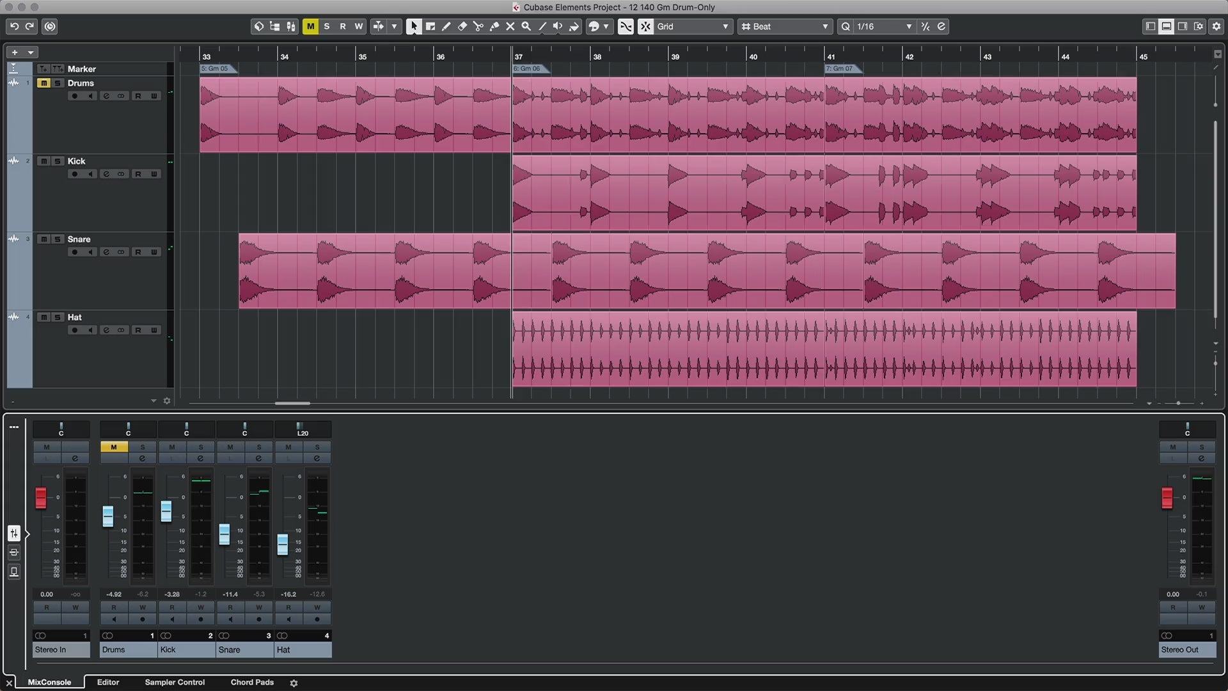Mute the Hat channel in MixConsole

tap(288, 447)
